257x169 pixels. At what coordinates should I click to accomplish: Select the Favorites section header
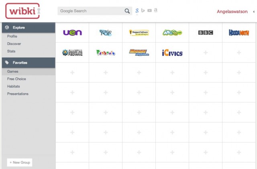29,63
